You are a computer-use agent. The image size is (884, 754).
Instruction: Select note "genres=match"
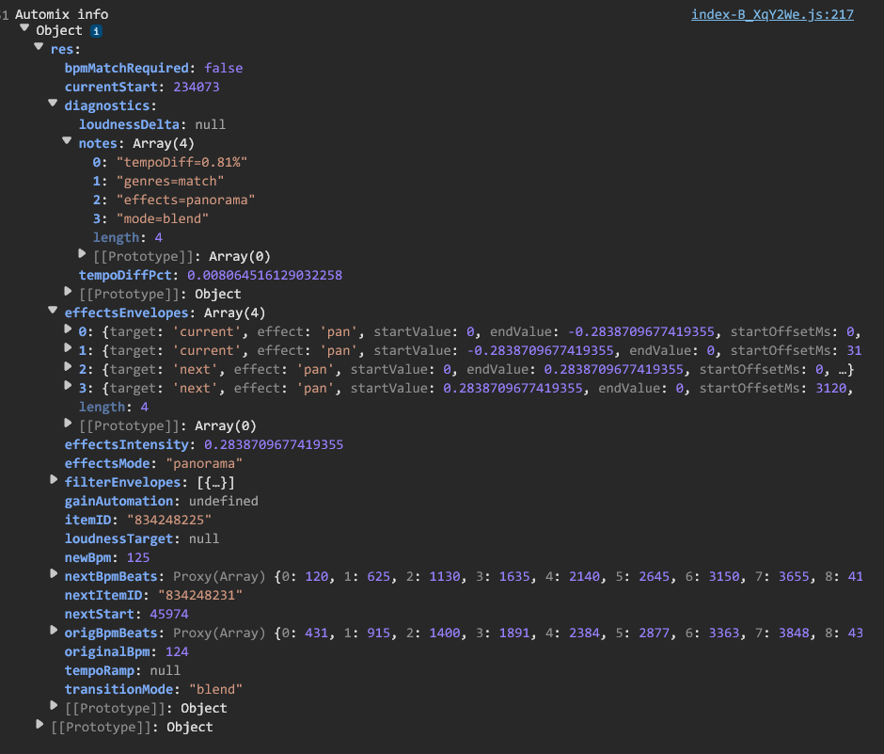click(x=169, y=181)
